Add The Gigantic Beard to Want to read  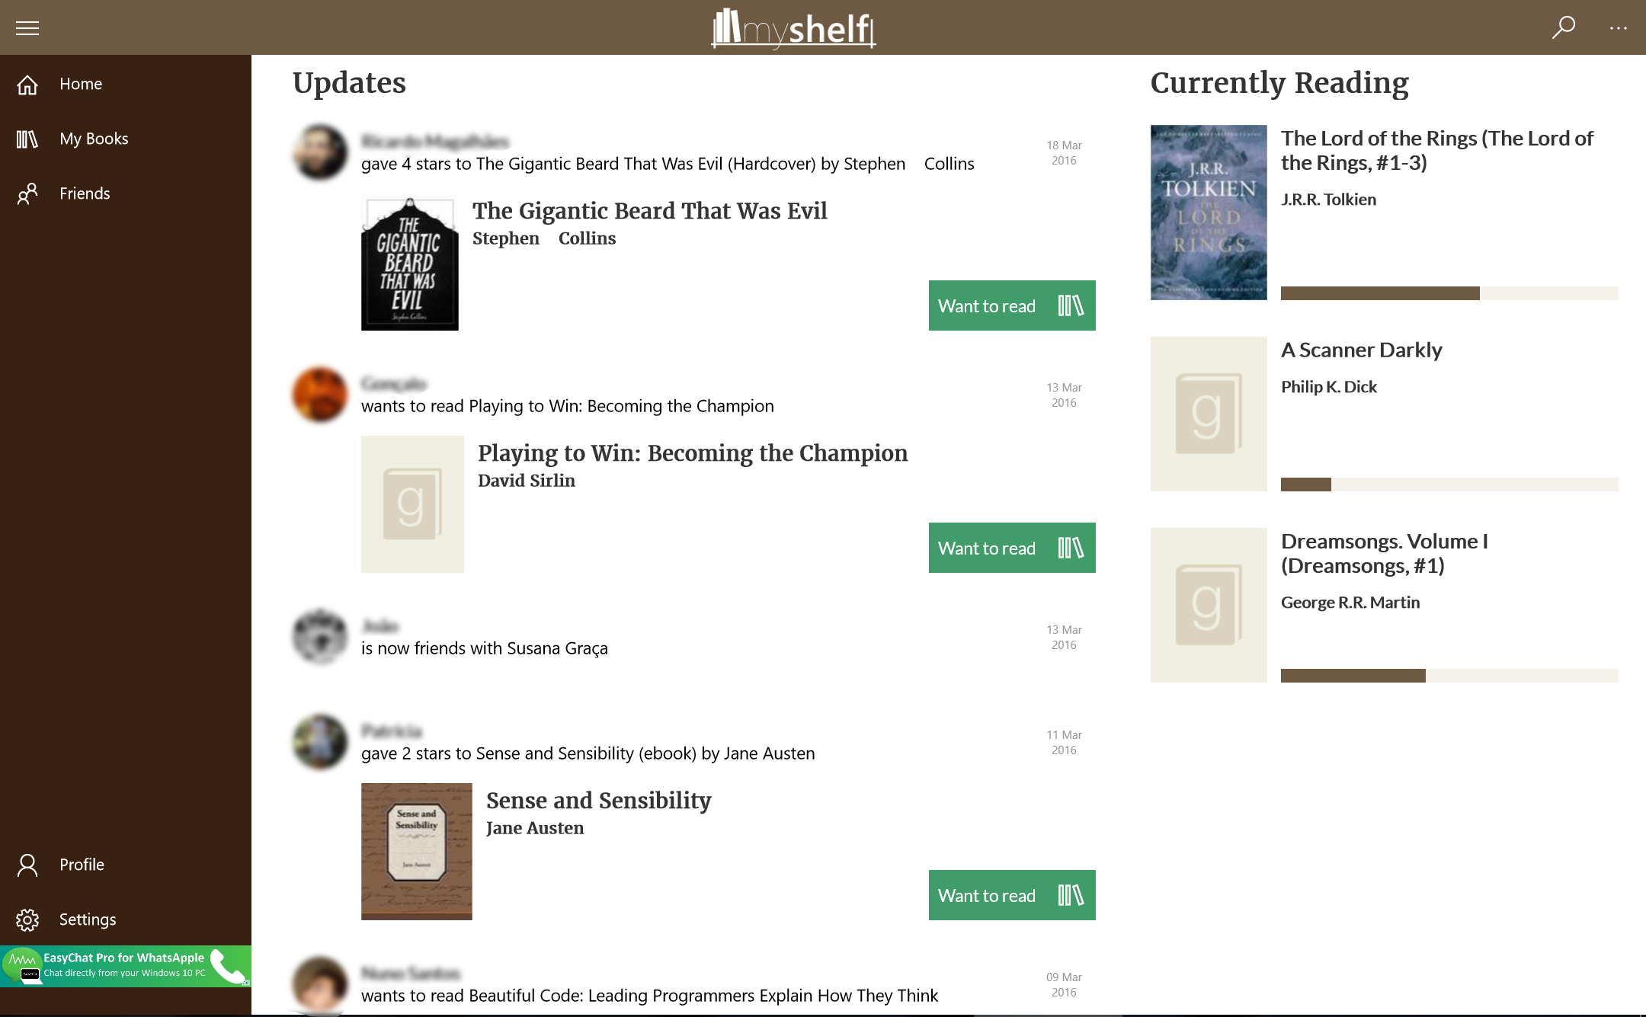(x=1012, y=305)
